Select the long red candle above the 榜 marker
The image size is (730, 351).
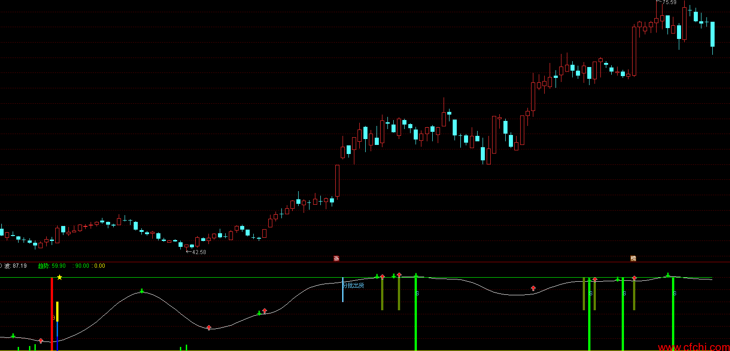coord(634,51)
